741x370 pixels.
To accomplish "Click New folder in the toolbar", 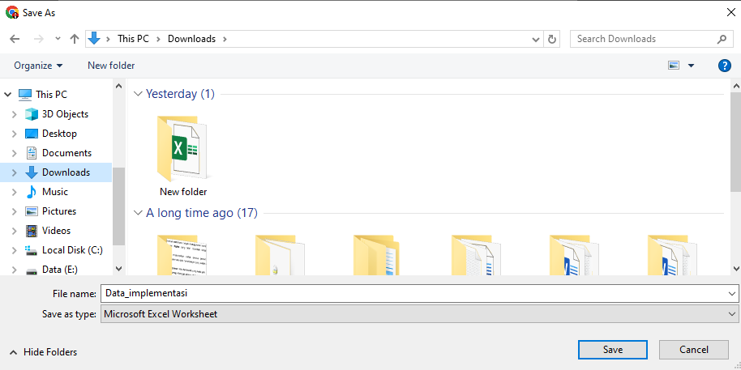I will 111,66.
